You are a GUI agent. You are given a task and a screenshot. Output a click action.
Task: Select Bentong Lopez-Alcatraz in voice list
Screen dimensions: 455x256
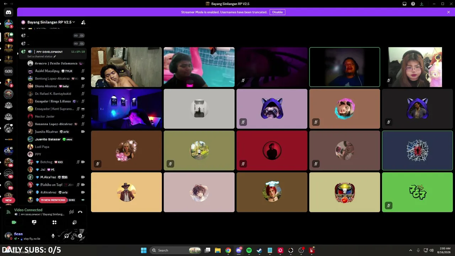coord(57,79)
